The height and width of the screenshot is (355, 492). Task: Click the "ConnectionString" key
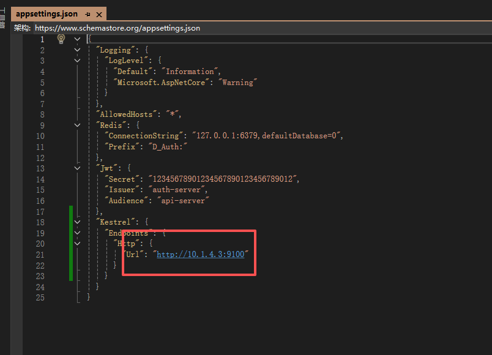144,136
